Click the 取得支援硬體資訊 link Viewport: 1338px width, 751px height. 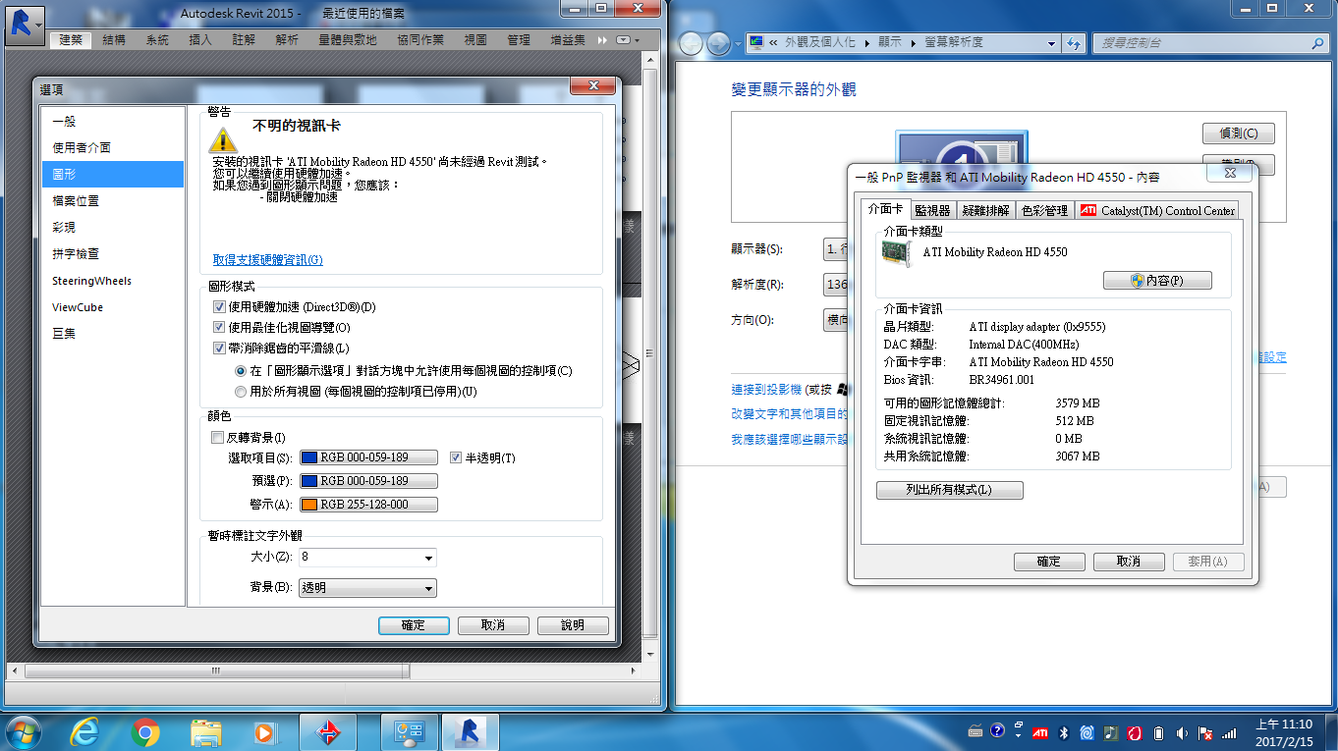point(267,260)
